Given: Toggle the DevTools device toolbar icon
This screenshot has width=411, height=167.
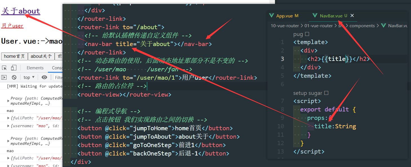Looking at the screenshot, I should 14,68.
